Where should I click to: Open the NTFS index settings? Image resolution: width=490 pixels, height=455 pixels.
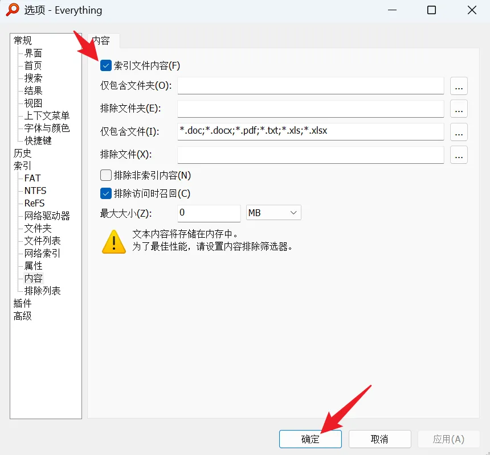coord(35,191)
